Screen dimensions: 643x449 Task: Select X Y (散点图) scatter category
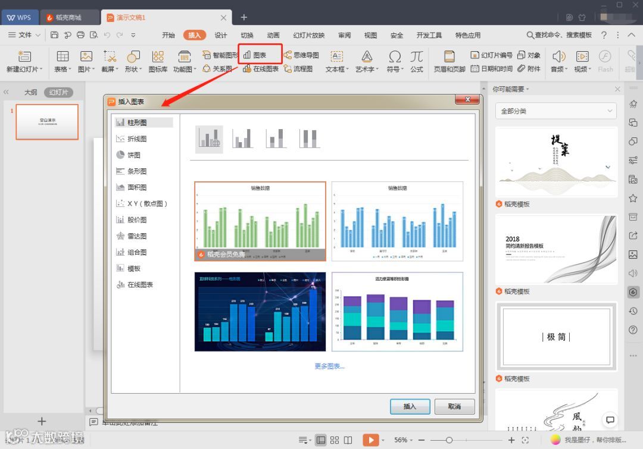(x=143, y=203)
